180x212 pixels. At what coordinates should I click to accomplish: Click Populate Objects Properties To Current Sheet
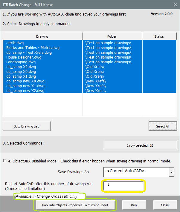tap(75, 205)
